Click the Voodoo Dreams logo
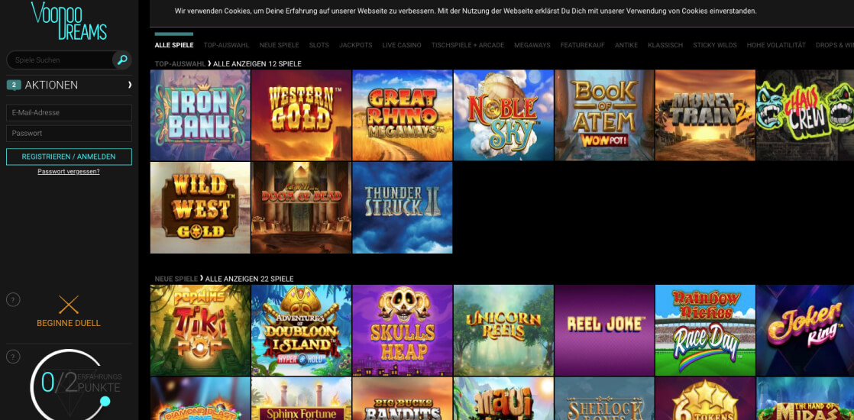854x420 pixels. coord(69,21)
